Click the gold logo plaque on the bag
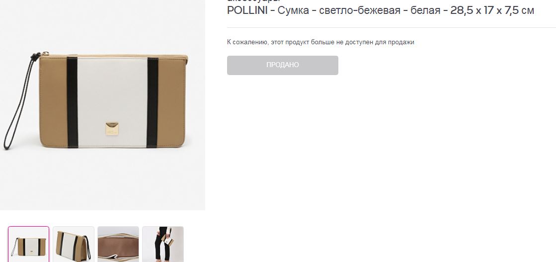Viewport: 556px width, 262px height. (112, 129)
